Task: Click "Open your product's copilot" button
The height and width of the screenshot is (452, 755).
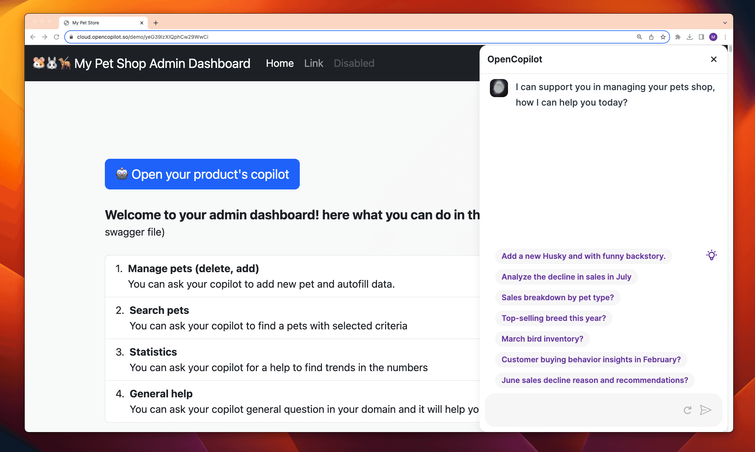Action: 202,174
